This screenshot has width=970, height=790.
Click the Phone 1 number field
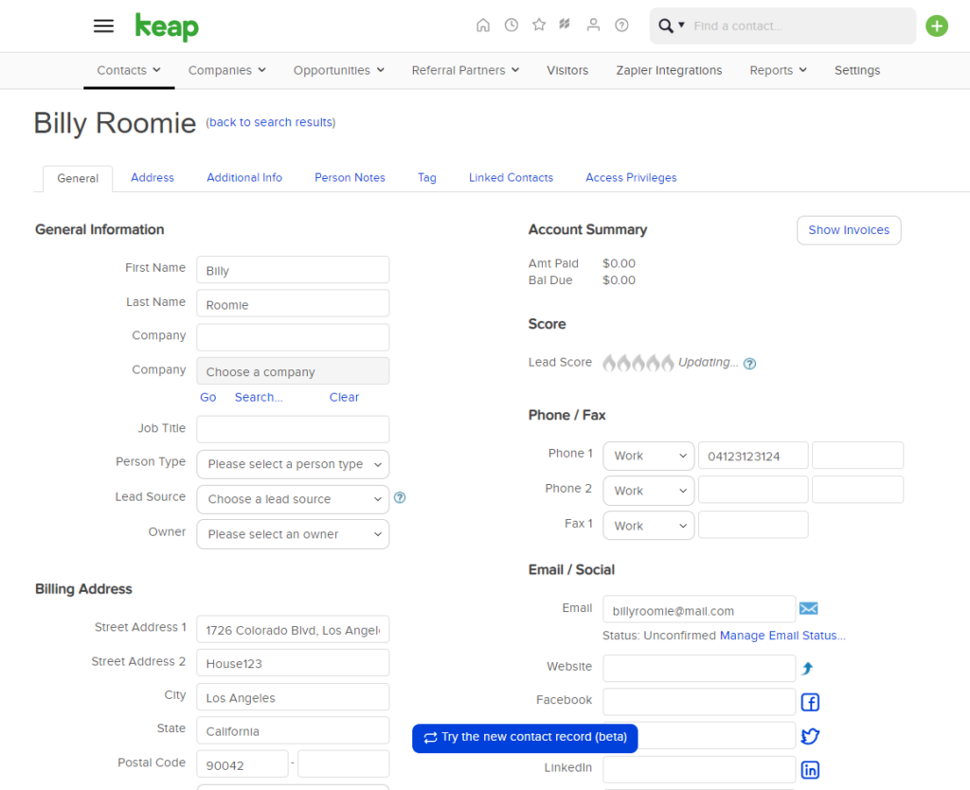tap(753, 456)
